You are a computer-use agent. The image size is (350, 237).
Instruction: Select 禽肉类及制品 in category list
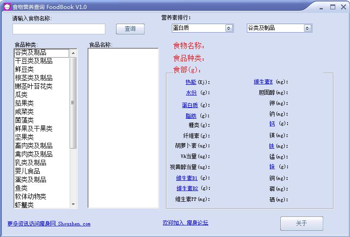point(42,154)
